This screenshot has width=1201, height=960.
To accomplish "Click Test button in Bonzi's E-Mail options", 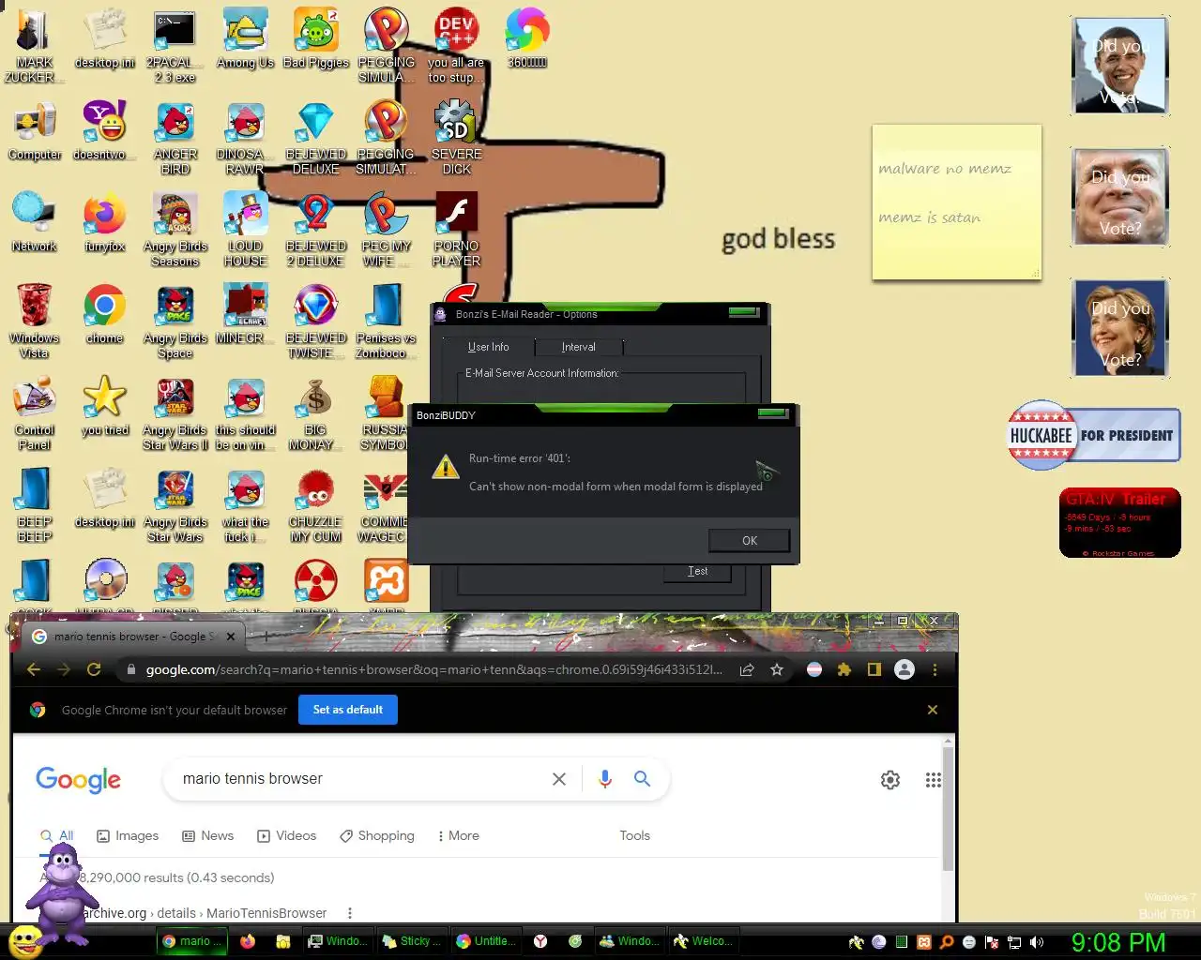I will [697, 571].
